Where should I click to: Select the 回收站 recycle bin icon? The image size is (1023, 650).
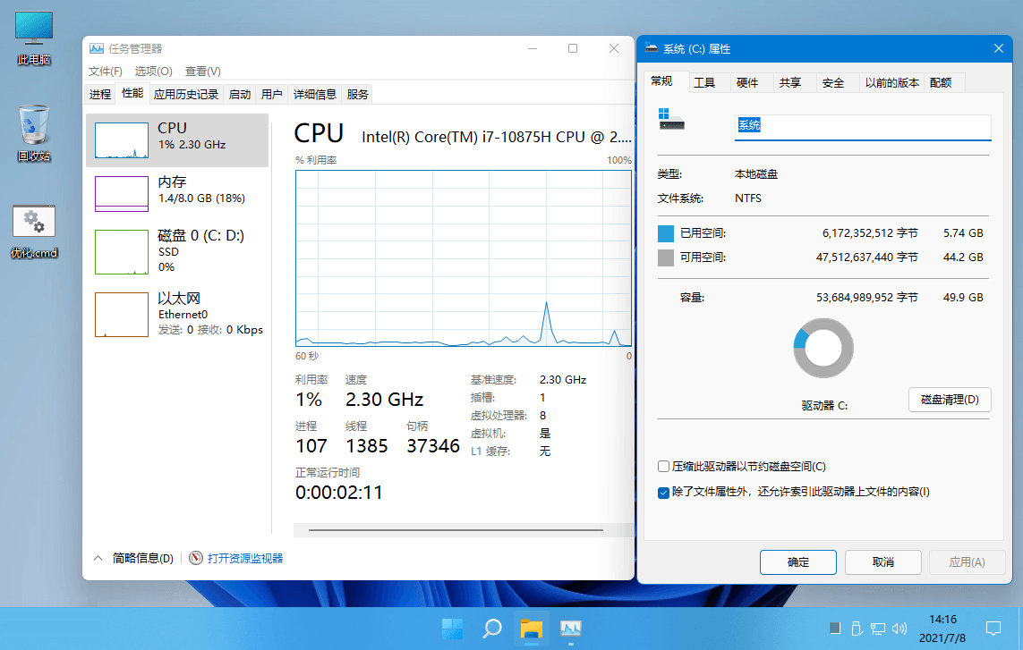tap(33, 133)
